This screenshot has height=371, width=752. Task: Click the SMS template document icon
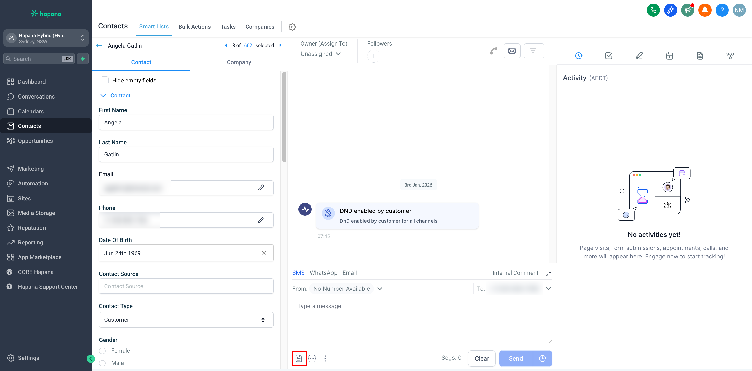click(x=299, y=358)
